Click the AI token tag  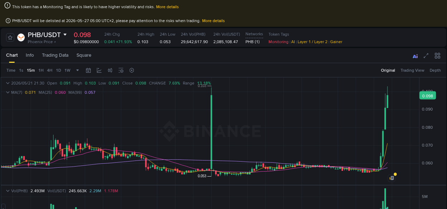(x=293, y=42)
